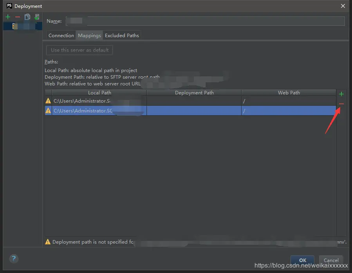Click the highlighted row's Deployment Path cell
This screenshot has height=273, width=352.
[194, 111]
